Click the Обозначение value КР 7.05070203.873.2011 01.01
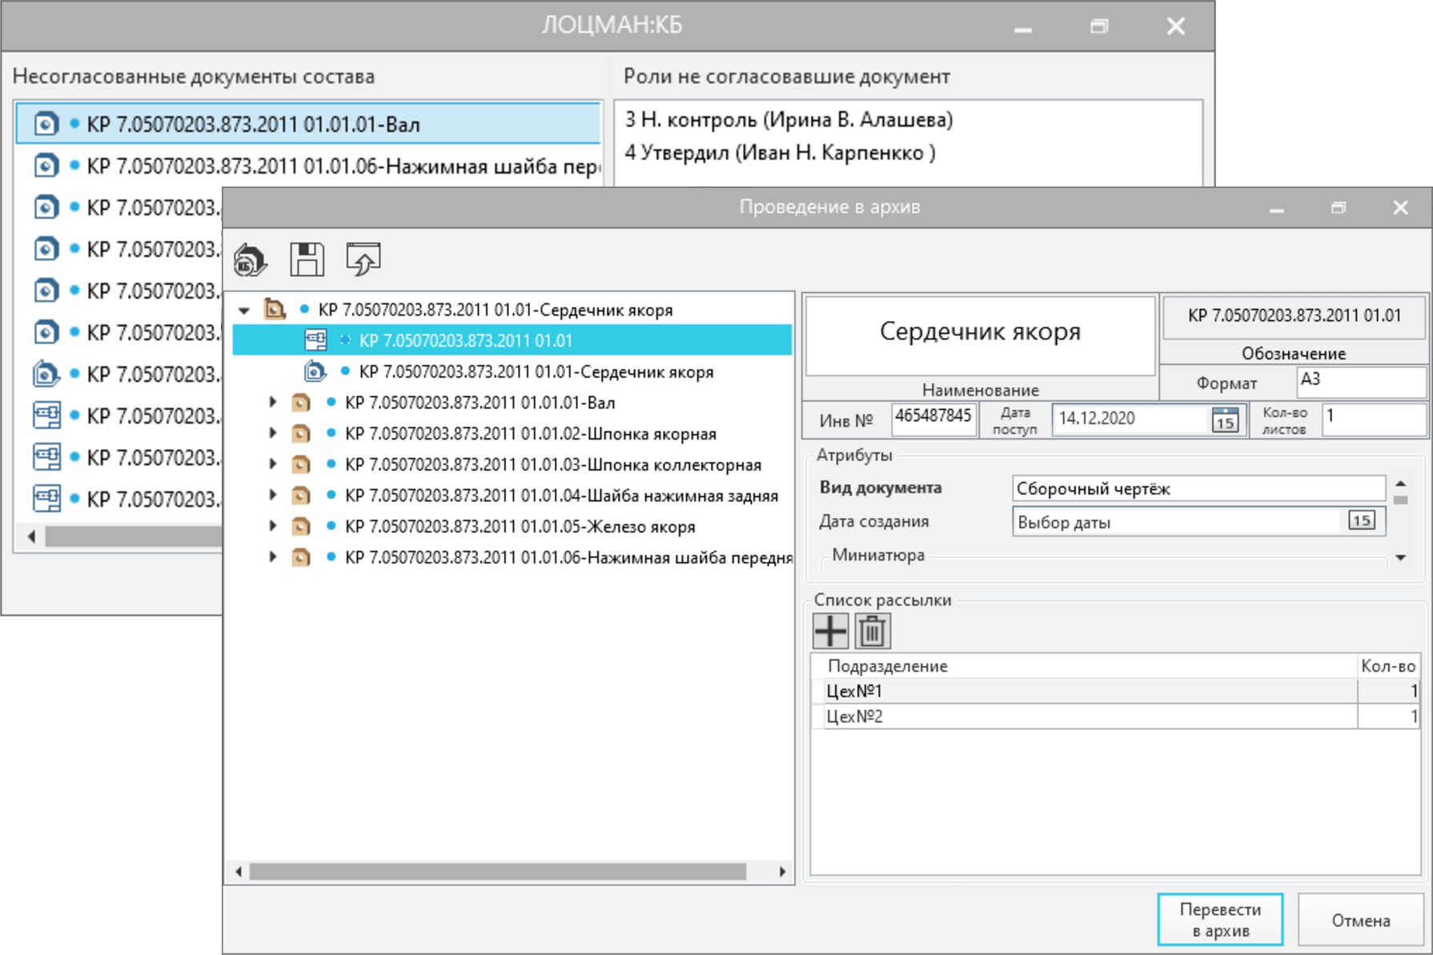The width and height of the screenshot is (1433, 955). pos(1294,316)
